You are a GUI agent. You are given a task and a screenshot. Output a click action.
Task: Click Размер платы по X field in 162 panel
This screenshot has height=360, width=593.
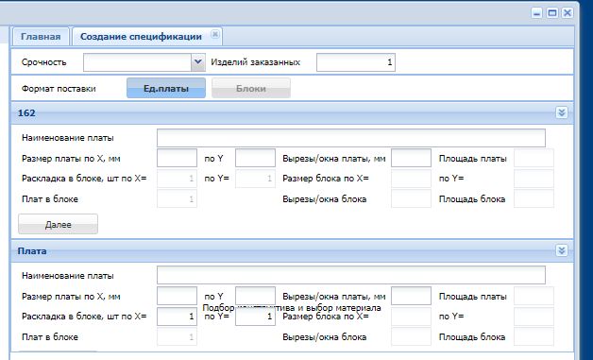tap(177, 158)
